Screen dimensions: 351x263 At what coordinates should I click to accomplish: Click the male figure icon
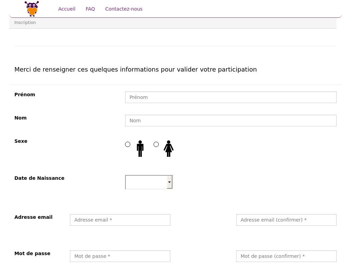(140, 149)
